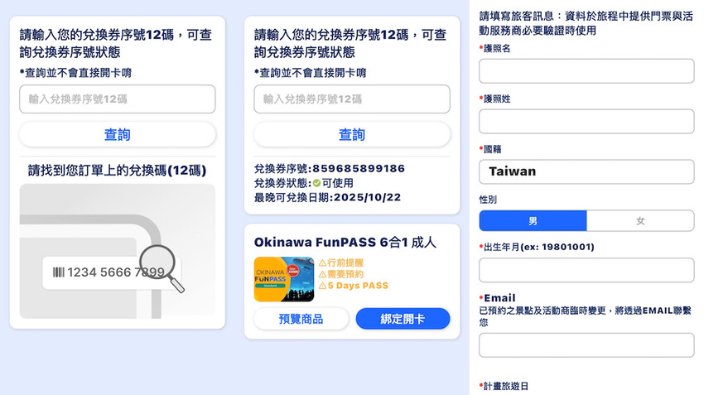This screenshot has width=704, height=395.
Task: Click the 計畫旅遊日 label
Action: coord(504,386)
